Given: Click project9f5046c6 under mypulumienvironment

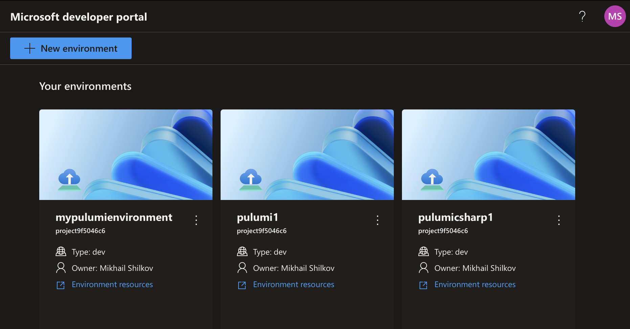Looking at the screenshot, I should coord(80,231).
